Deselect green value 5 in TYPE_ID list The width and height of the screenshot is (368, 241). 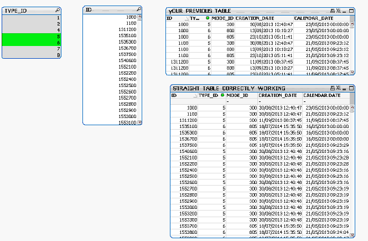pyautogui.click(x=32, y=37)
